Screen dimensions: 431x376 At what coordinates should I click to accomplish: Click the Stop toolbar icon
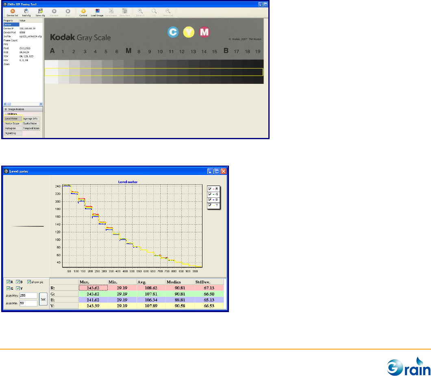67,13
